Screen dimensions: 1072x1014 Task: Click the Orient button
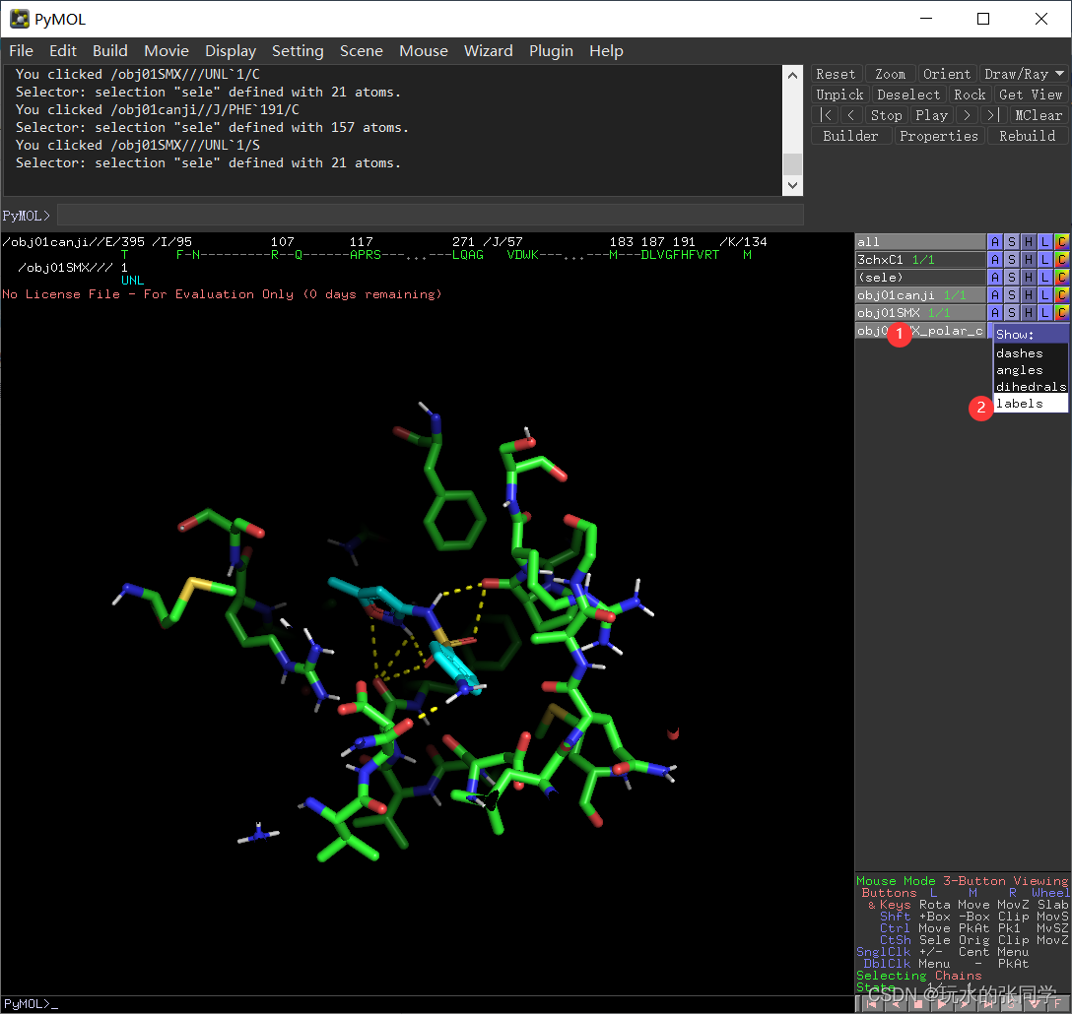pyautogui.click(x=946, y=74)
